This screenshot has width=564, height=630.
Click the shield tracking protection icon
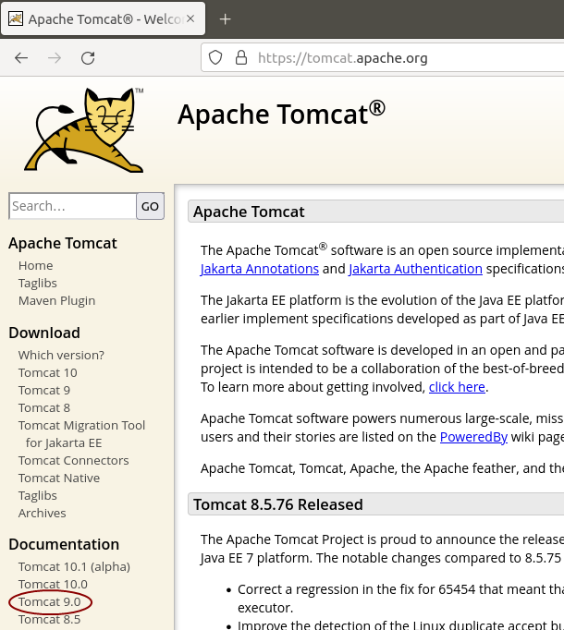pos(215,57)
